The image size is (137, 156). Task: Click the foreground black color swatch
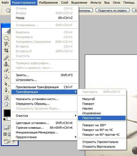coord(7,113)
